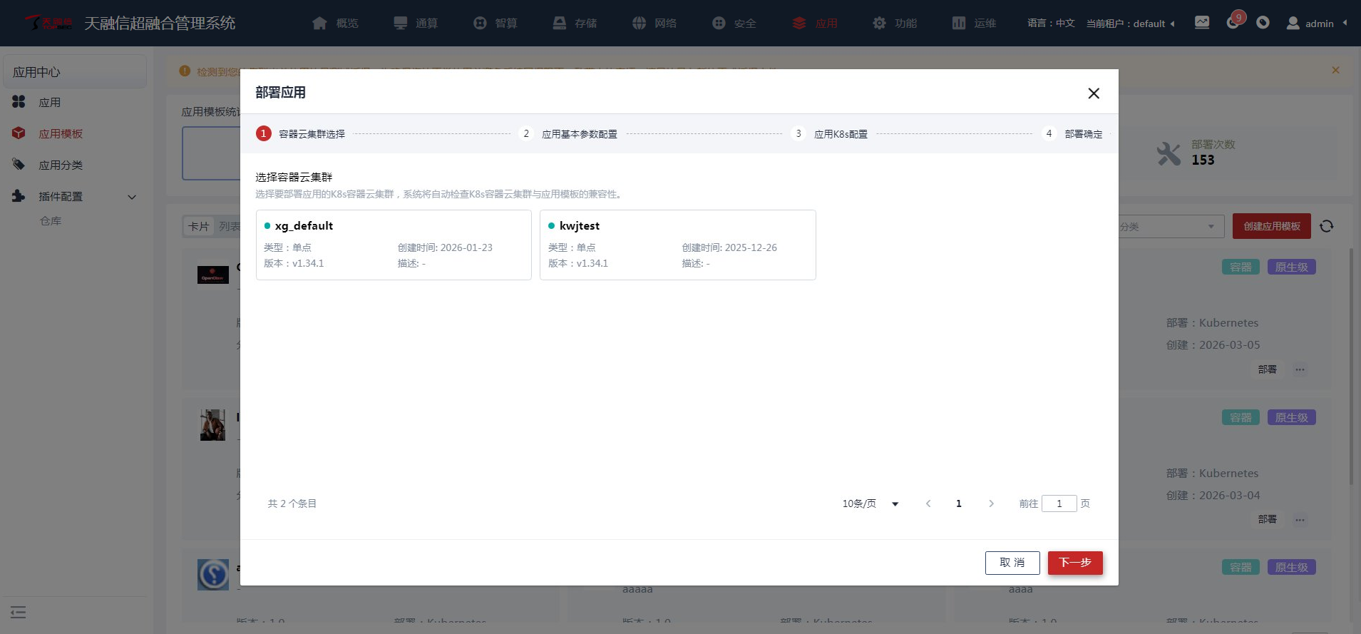Click the 取消 button
Viewport: 1361px width, 634px height.
point(1012,563)
